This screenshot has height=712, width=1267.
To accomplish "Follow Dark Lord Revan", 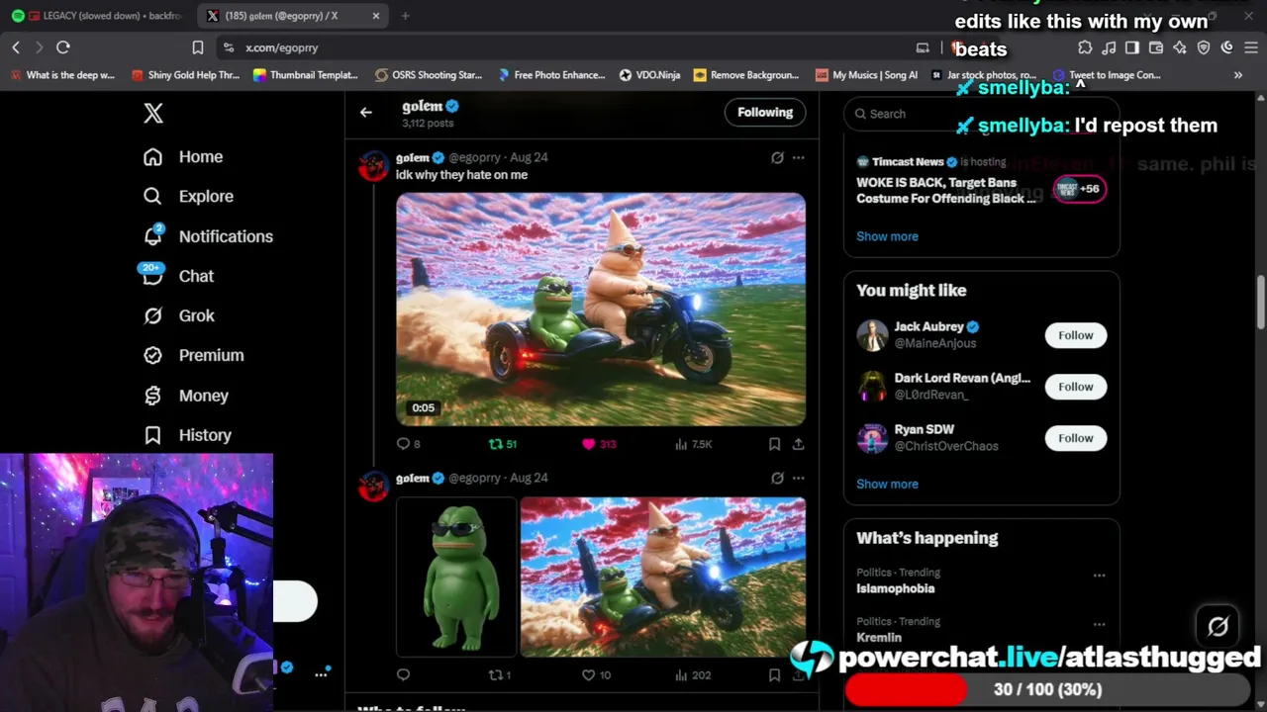I will pos(1076,387).
